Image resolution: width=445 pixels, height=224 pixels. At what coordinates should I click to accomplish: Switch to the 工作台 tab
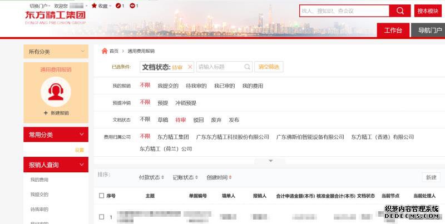pos(393,31)
